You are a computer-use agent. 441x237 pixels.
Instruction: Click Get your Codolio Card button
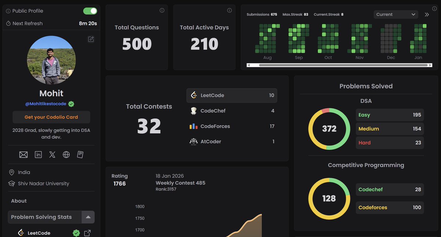click(x=51, y=117)
